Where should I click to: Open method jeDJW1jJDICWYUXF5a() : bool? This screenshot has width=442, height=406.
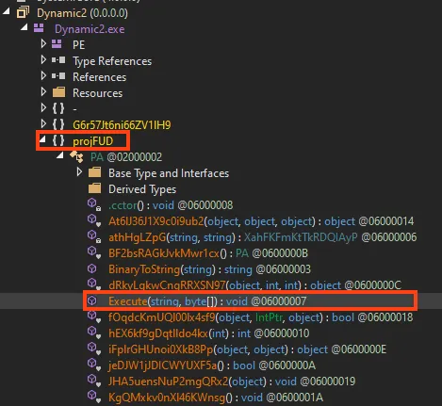coord(212,365)
